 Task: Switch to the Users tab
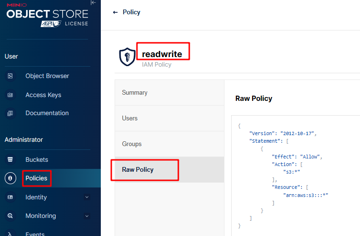tap(130, 118)
